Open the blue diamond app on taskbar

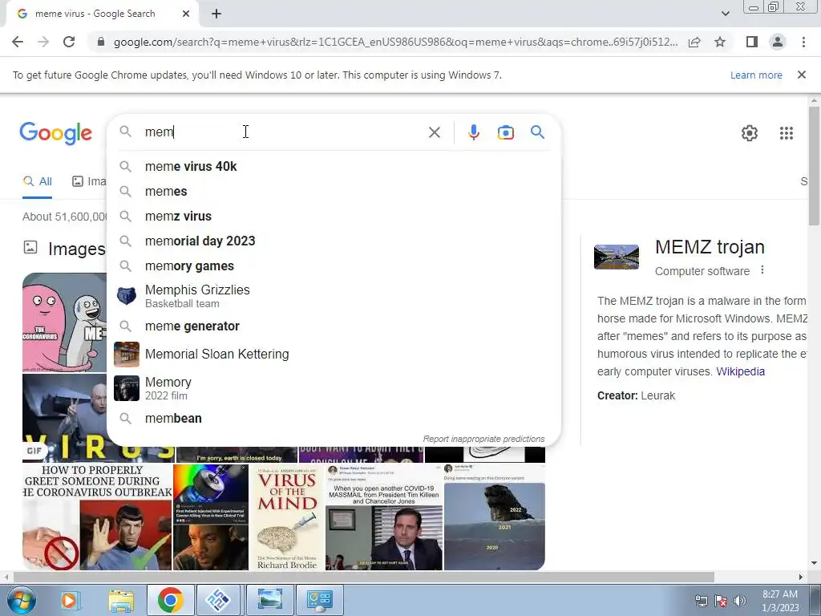click(219, 600)
